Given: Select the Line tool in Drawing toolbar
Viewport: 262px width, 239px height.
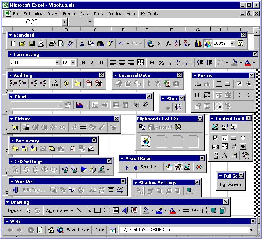Looking at the screenshot, I should (x=79, y=210).
